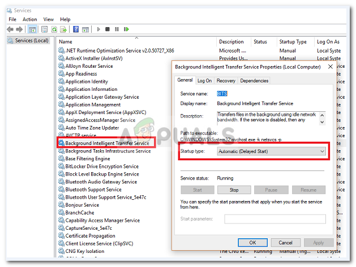The height and width of the screenshot is (267, 356).
Task: Click the Forward arrow in Services toolbar
Action: [x=19, y=29]
